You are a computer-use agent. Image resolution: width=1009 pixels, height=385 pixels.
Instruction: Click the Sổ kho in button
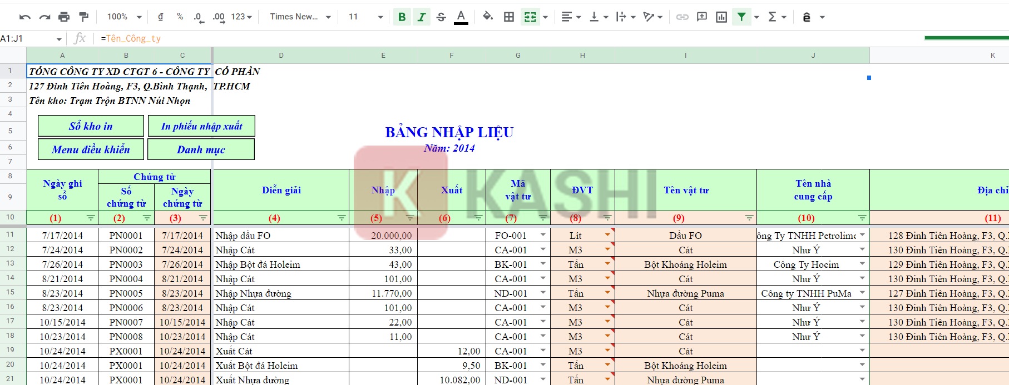pyautogui.click(x=91, y=126)
